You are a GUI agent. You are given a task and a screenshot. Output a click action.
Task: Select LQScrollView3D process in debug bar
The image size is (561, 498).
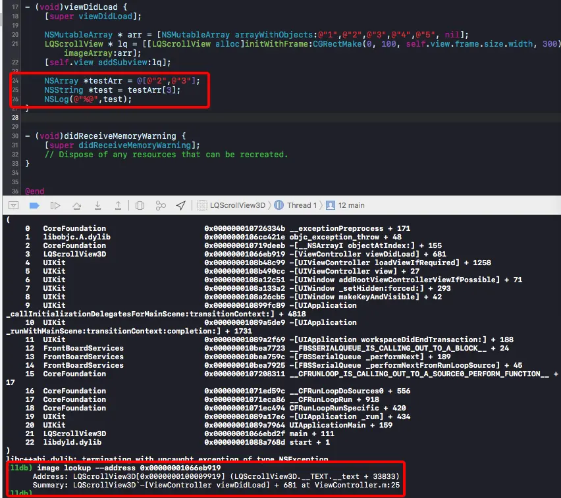tap(232, 205)
